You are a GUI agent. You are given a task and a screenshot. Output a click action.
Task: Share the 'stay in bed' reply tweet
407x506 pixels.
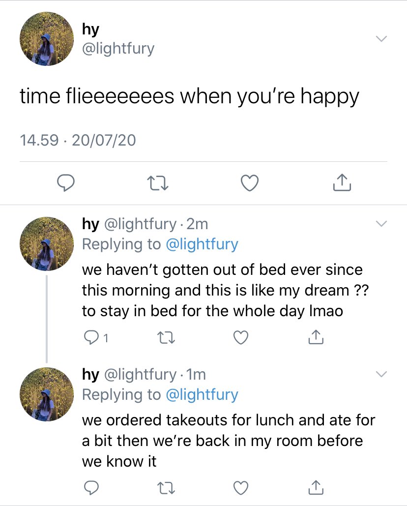click(316, 337)
